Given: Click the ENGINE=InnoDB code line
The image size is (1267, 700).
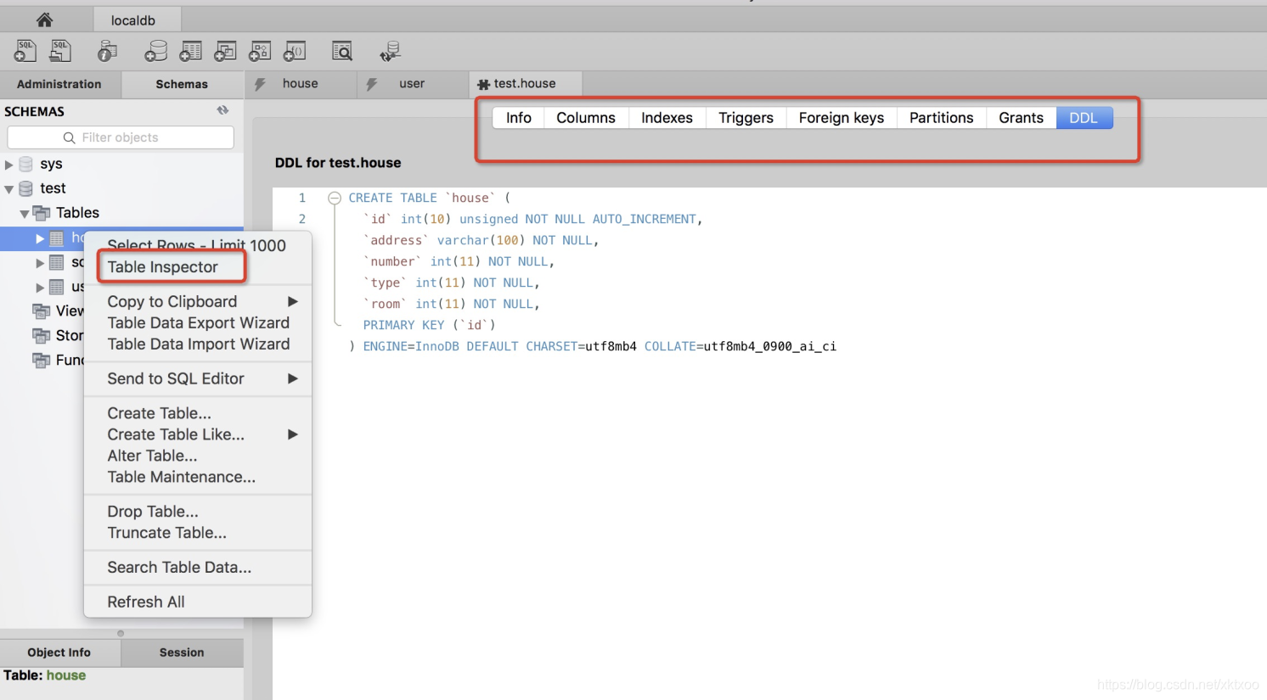Looking at the screenshot, I should [593, 346].
